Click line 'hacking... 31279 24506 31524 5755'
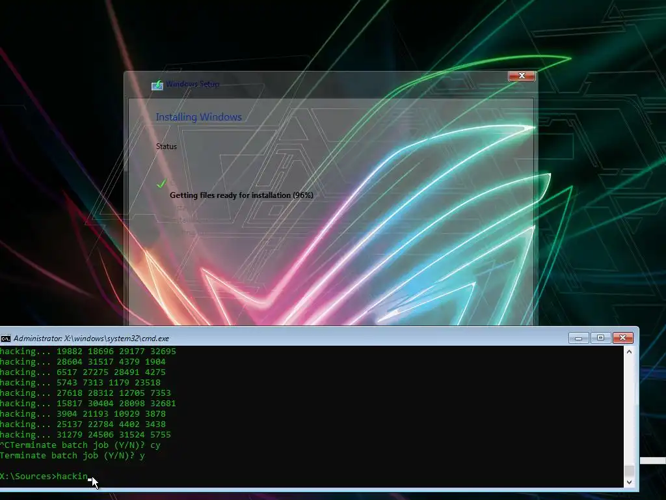Image resolution: width=666 pixels, height=500 pixels. (x=85, y=434)
